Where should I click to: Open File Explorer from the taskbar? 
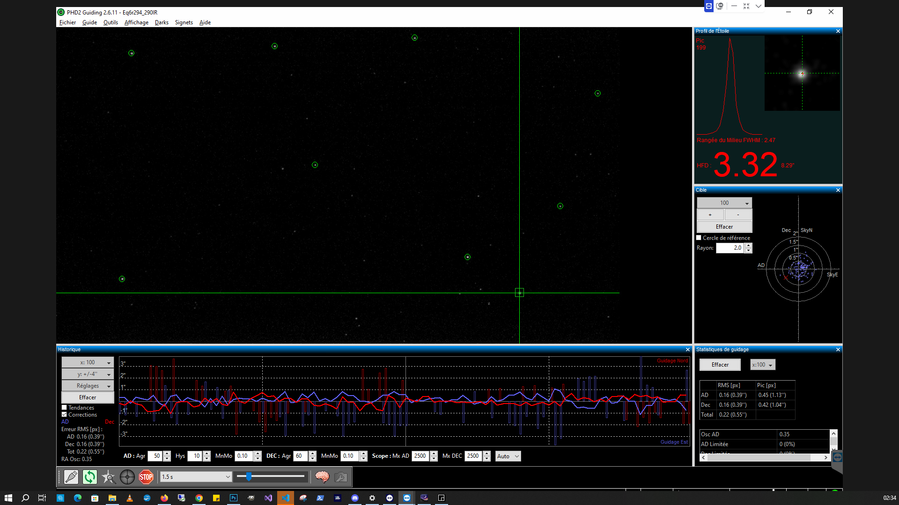click(112, 498)
